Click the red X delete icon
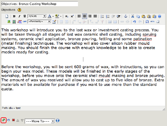Viewport: 167px width, 126px height. [x=13, y=120]
